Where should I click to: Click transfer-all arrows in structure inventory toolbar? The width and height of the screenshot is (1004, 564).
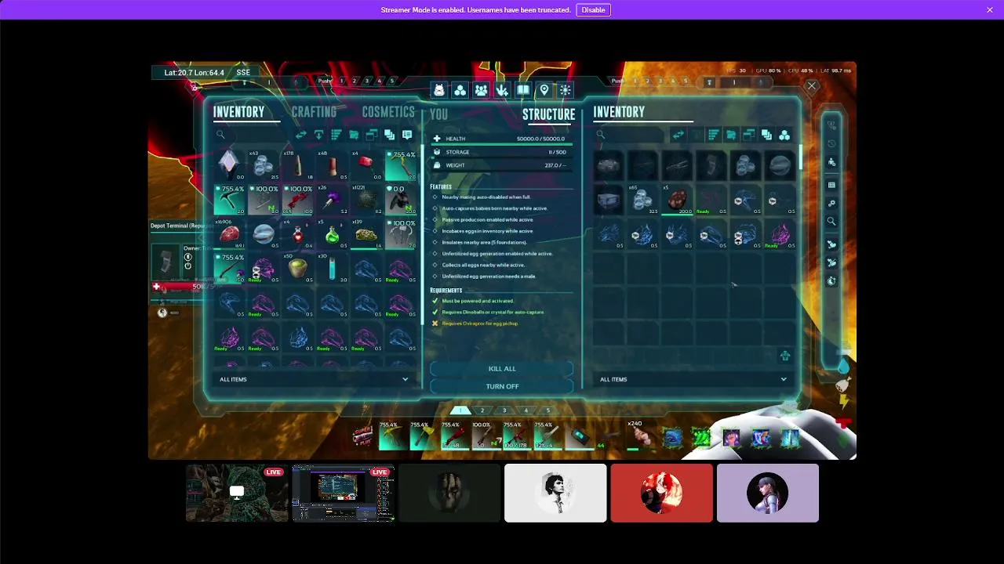(678, 135)
